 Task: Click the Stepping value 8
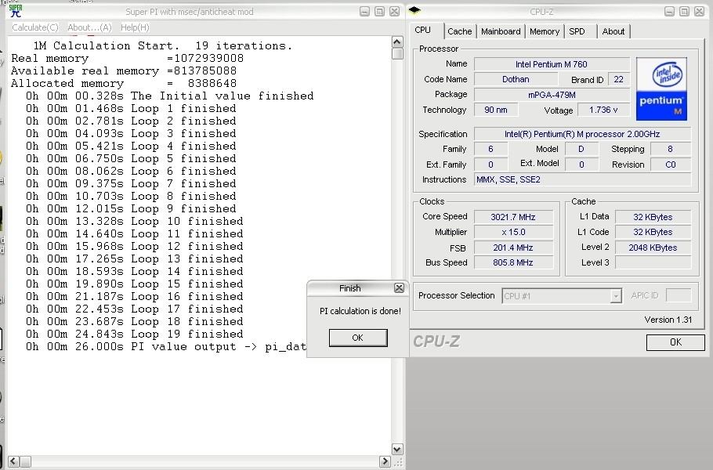671,149
